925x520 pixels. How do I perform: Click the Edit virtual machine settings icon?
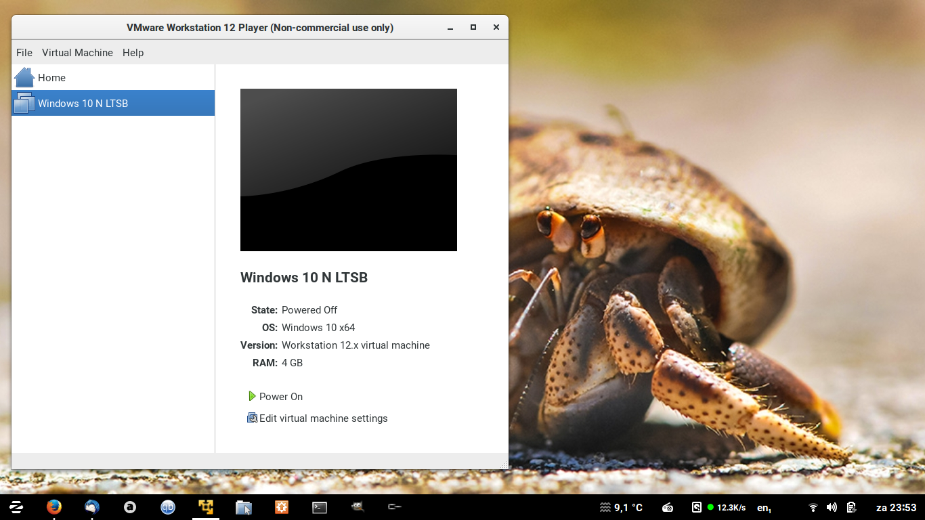252,418
